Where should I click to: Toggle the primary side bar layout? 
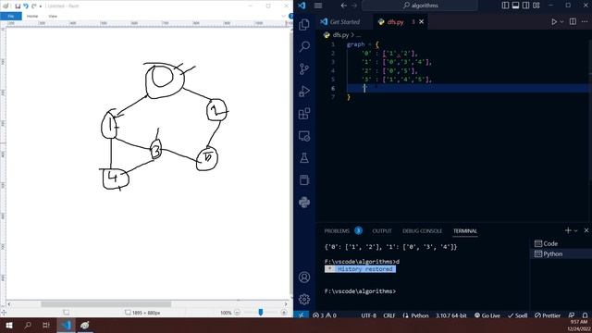coord(505,6)
